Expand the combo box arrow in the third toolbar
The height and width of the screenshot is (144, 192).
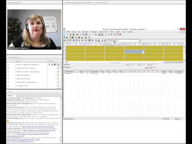[140, 40]
